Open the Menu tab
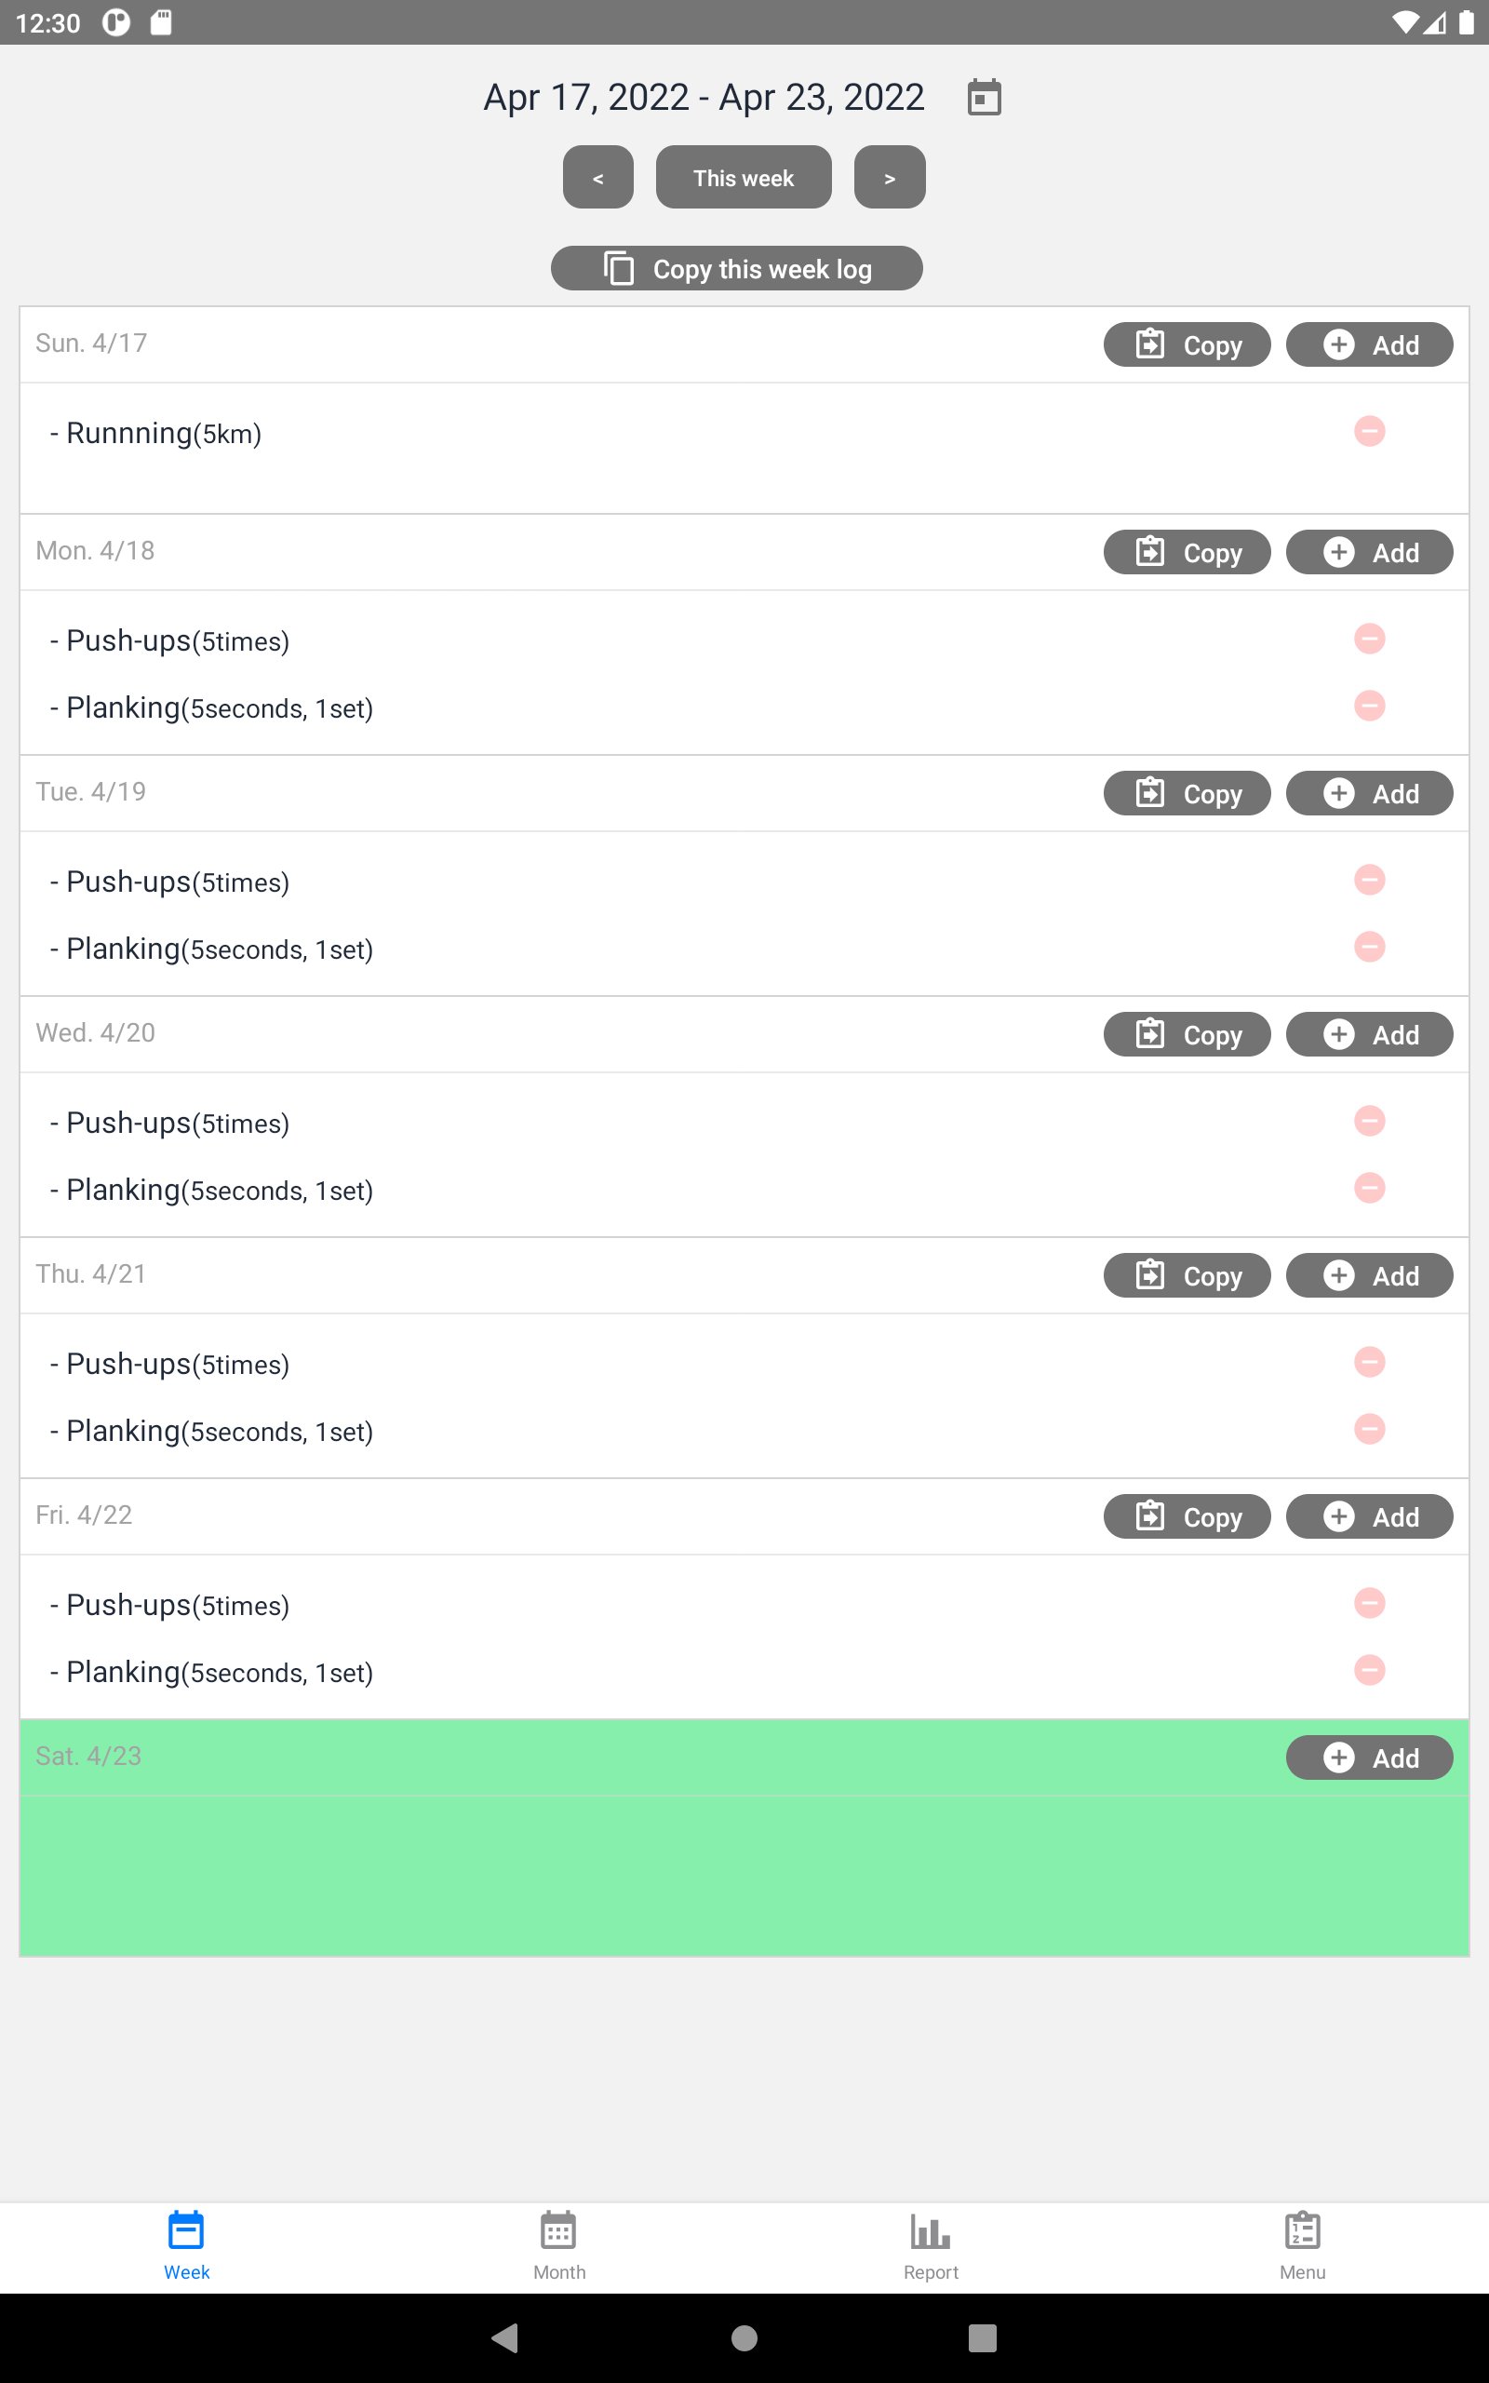Viewport: 1489px width, 2383px height. pyautogui.click(x=1302, y=2245)
